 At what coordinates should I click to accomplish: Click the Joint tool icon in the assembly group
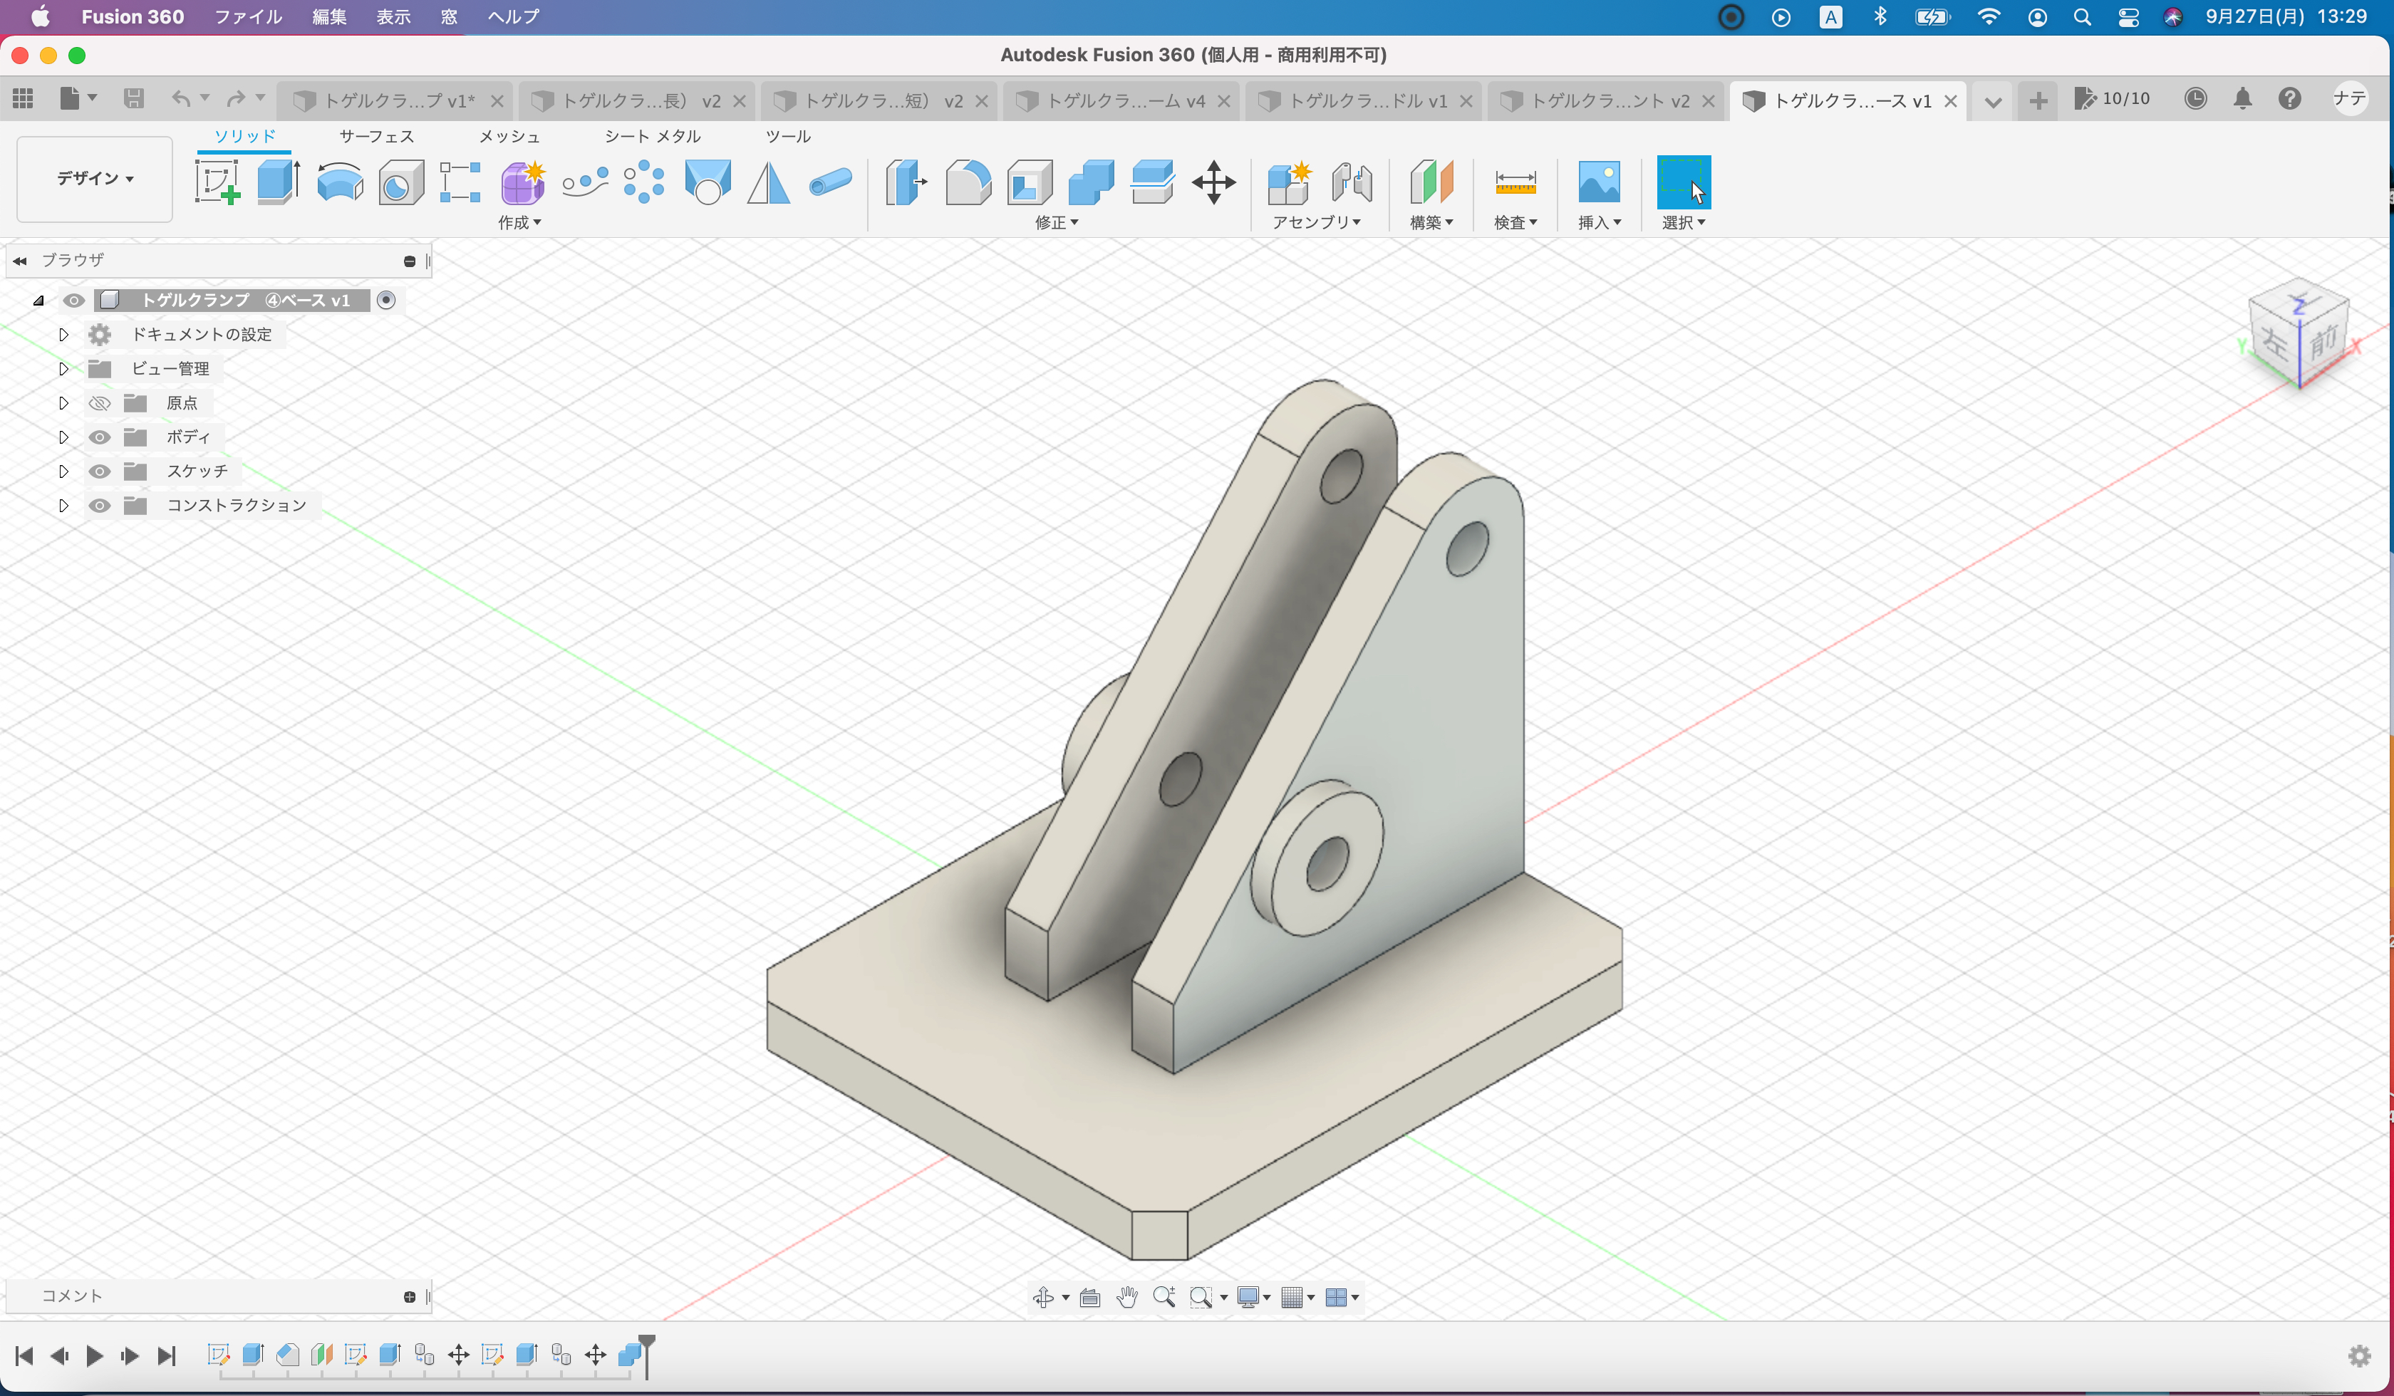pyautogui.click(x=1351, y=182)
